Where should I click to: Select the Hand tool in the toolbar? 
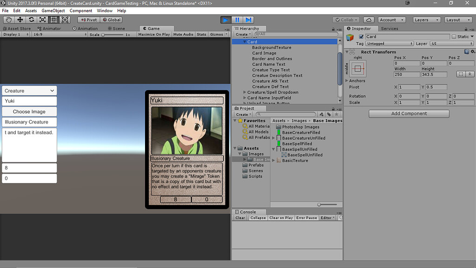point(8,20)
